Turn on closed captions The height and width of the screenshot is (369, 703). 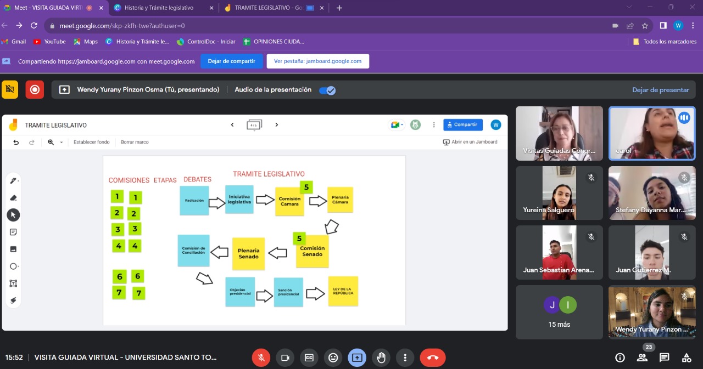click(x=309, y=357)
